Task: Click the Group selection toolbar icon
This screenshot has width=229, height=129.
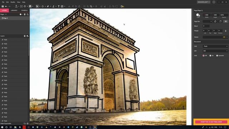Action: (x=84, y=6)
